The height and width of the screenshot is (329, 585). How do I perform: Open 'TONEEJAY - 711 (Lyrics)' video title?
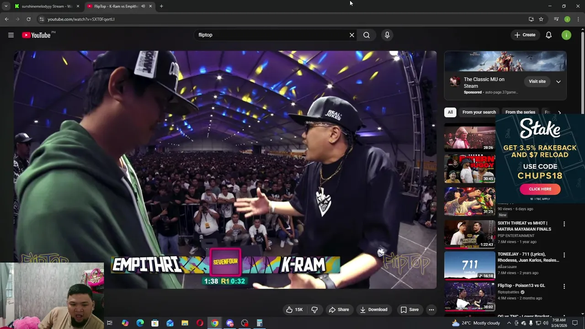pos(528,257)
